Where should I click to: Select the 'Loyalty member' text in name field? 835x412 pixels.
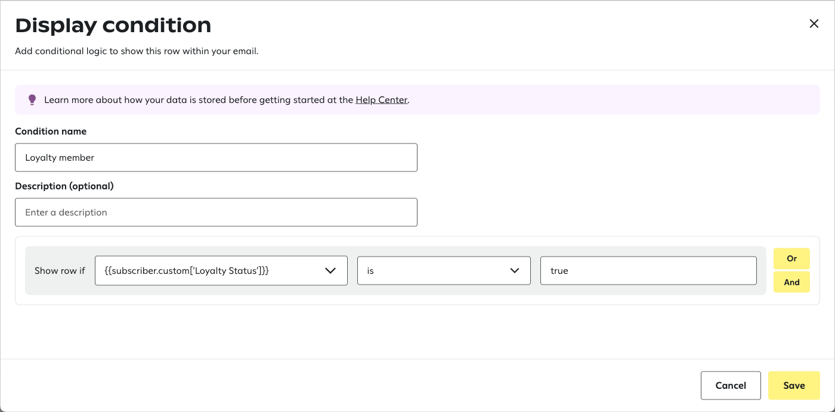tap(59, 157)
